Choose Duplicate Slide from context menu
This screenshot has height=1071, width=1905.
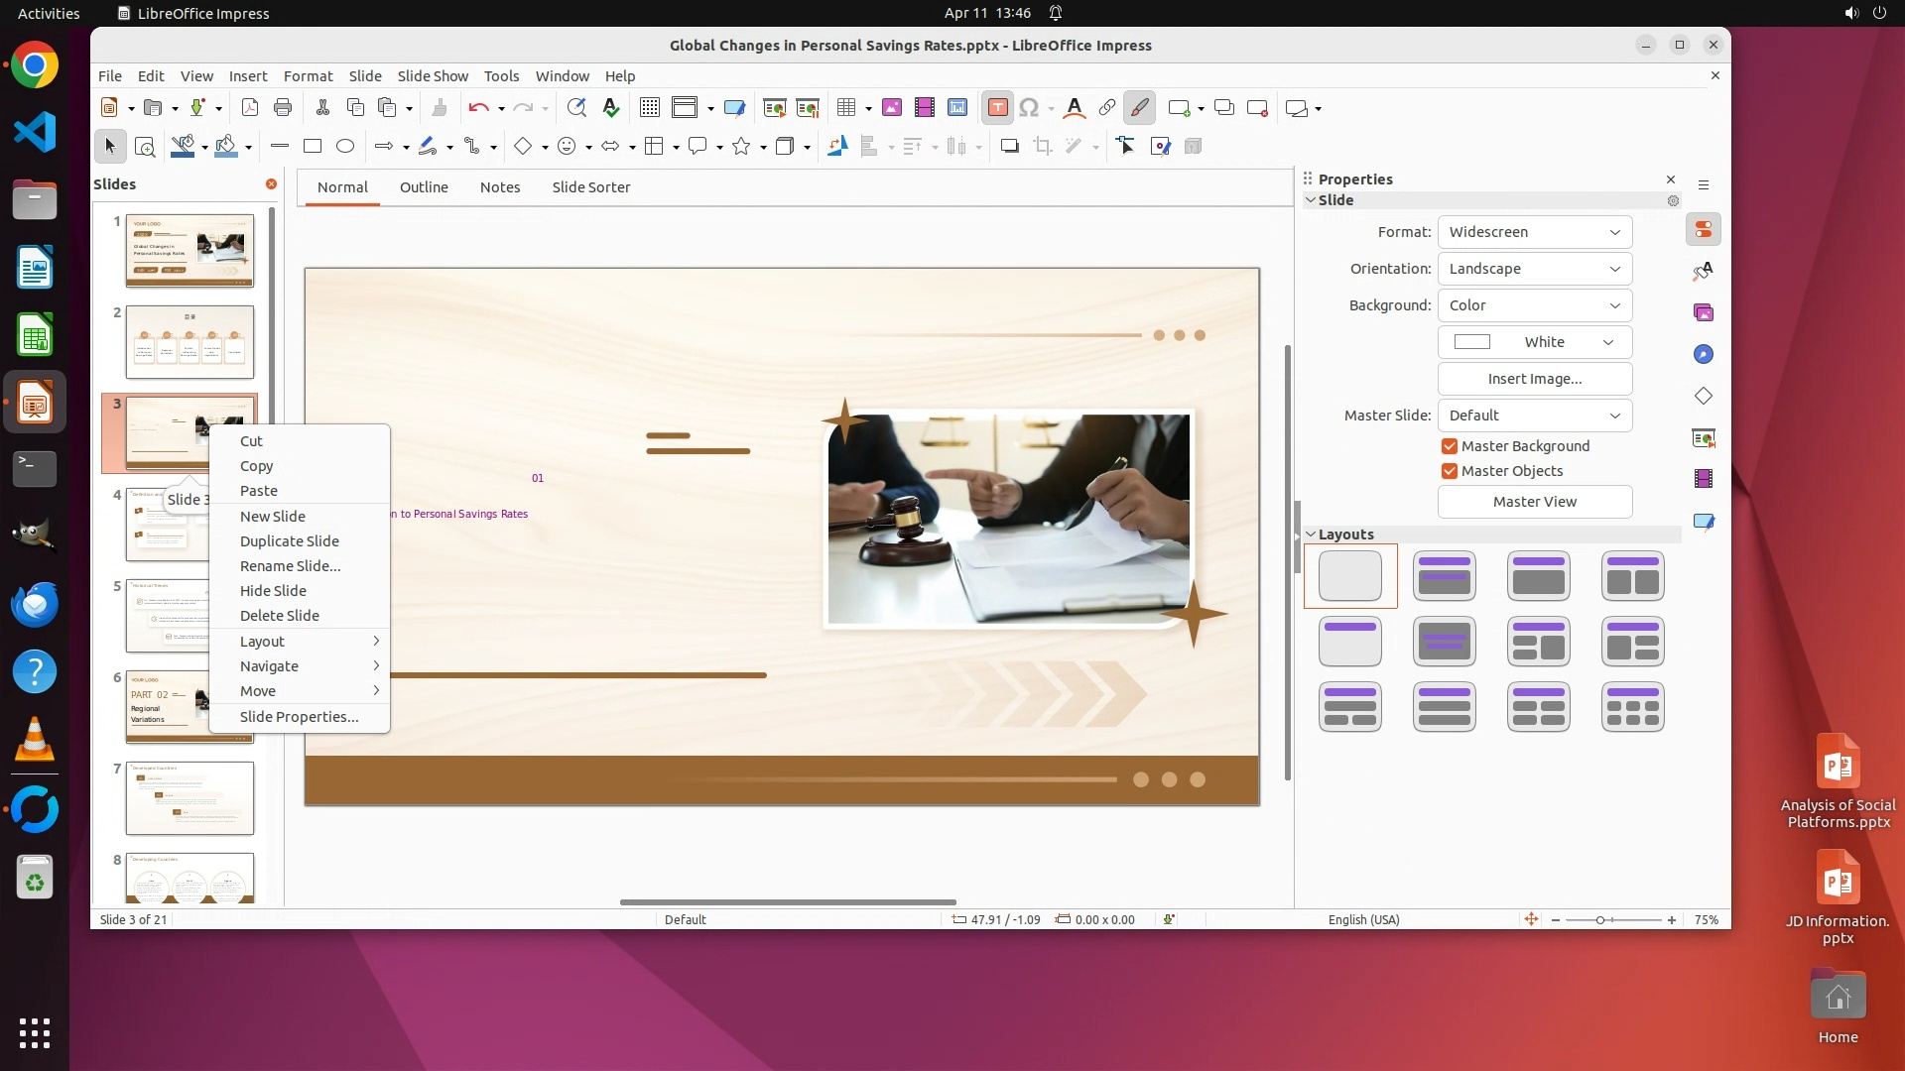point(290,541)
